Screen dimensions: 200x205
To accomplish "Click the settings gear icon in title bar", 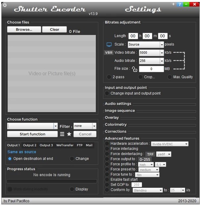I will click(x=5, y=5).
